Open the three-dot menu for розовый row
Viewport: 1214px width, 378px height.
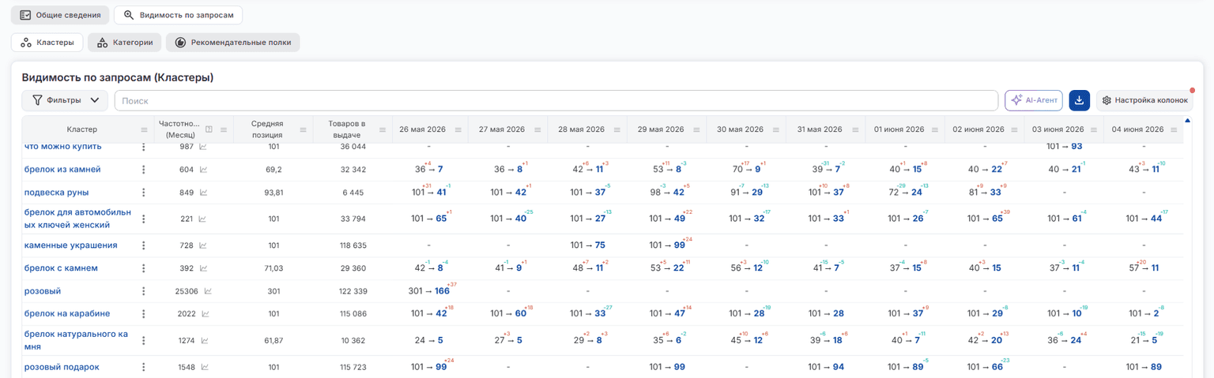tap(144, 291)
